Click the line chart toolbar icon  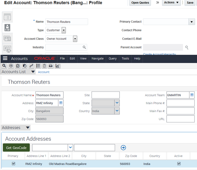[58, 66]
